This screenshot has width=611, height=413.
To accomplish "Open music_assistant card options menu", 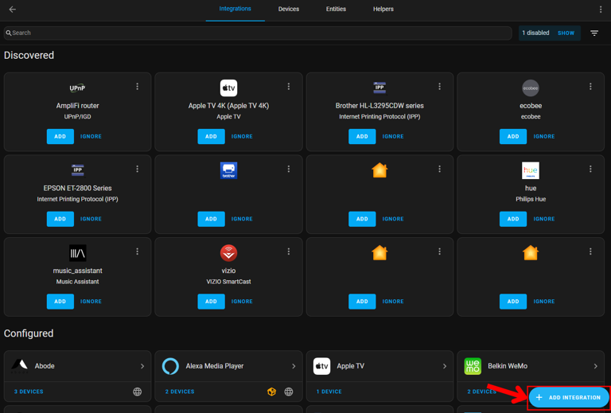I will tap(138, 251).
